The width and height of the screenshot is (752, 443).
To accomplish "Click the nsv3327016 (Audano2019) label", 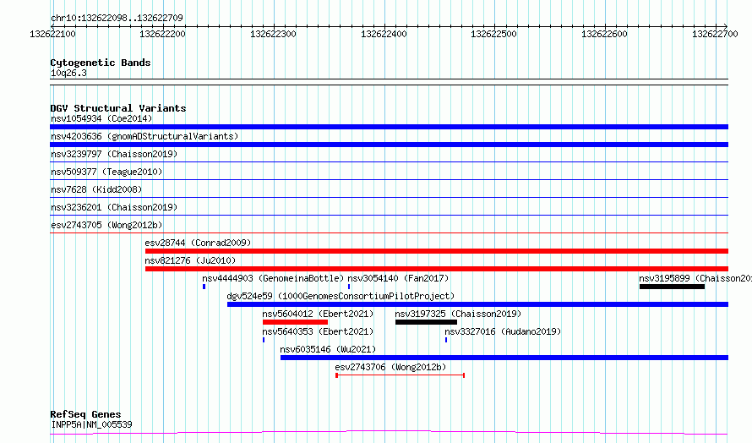I will [503, 331].
